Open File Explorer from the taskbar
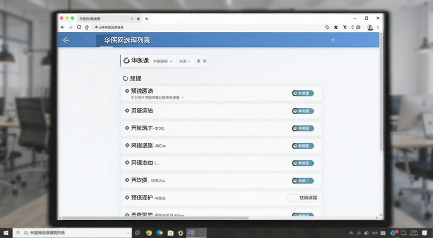Screen dimensions: 433x238 pos(170,233)
